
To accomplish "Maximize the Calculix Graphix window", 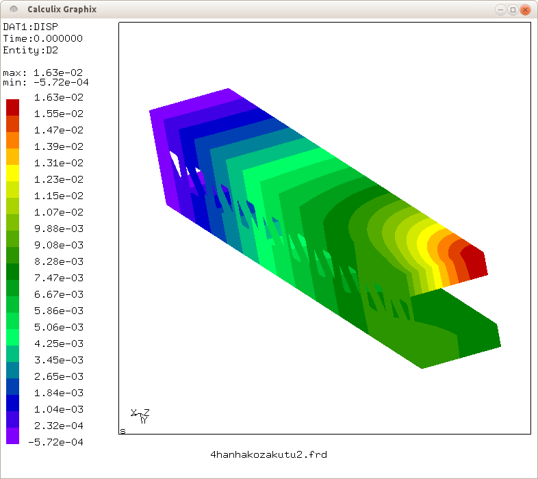I will coord(513,10).
